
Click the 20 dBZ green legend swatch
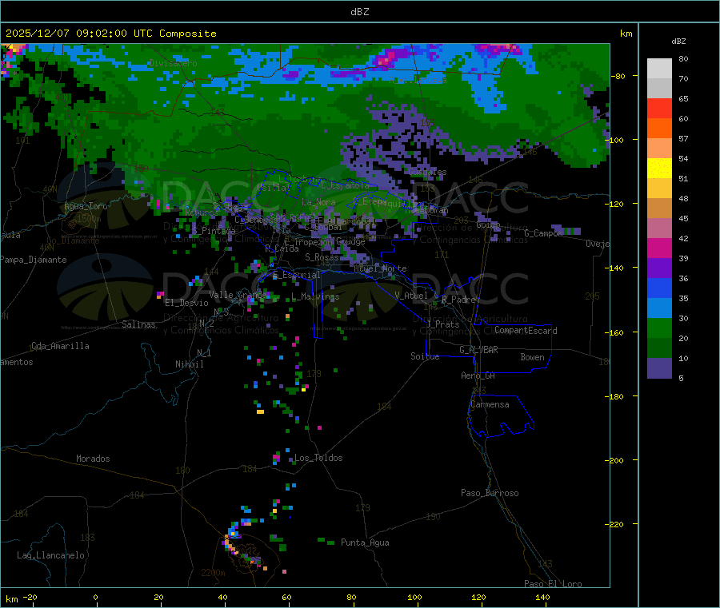point(659,348)
